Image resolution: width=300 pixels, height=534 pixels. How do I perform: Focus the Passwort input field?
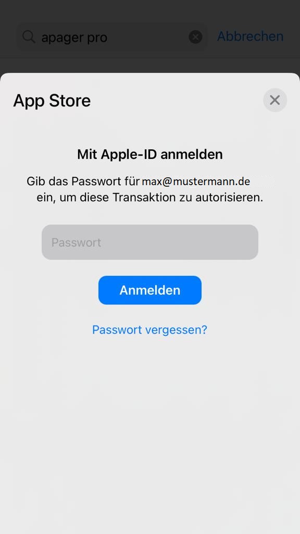coord(150,242)
